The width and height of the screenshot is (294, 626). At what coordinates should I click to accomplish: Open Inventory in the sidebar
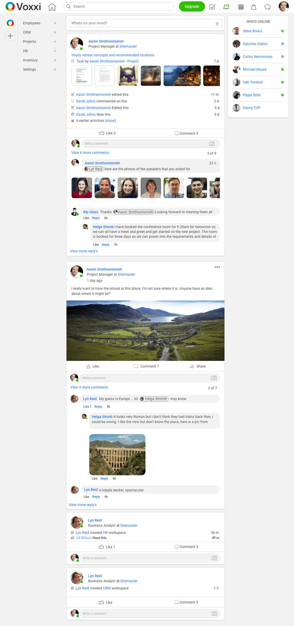click(x=30, y=60)
